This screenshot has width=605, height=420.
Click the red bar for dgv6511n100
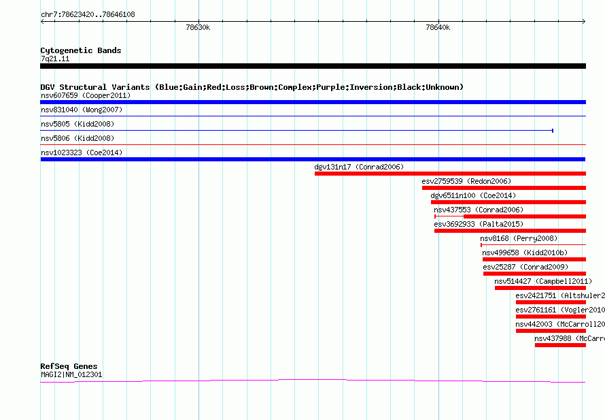pyautogui.click(x=508, y=202)
